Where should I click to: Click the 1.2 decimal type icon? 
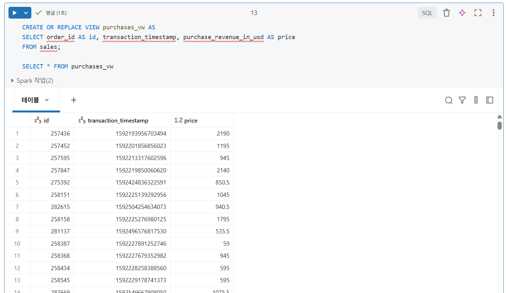(x=179, y=120)
